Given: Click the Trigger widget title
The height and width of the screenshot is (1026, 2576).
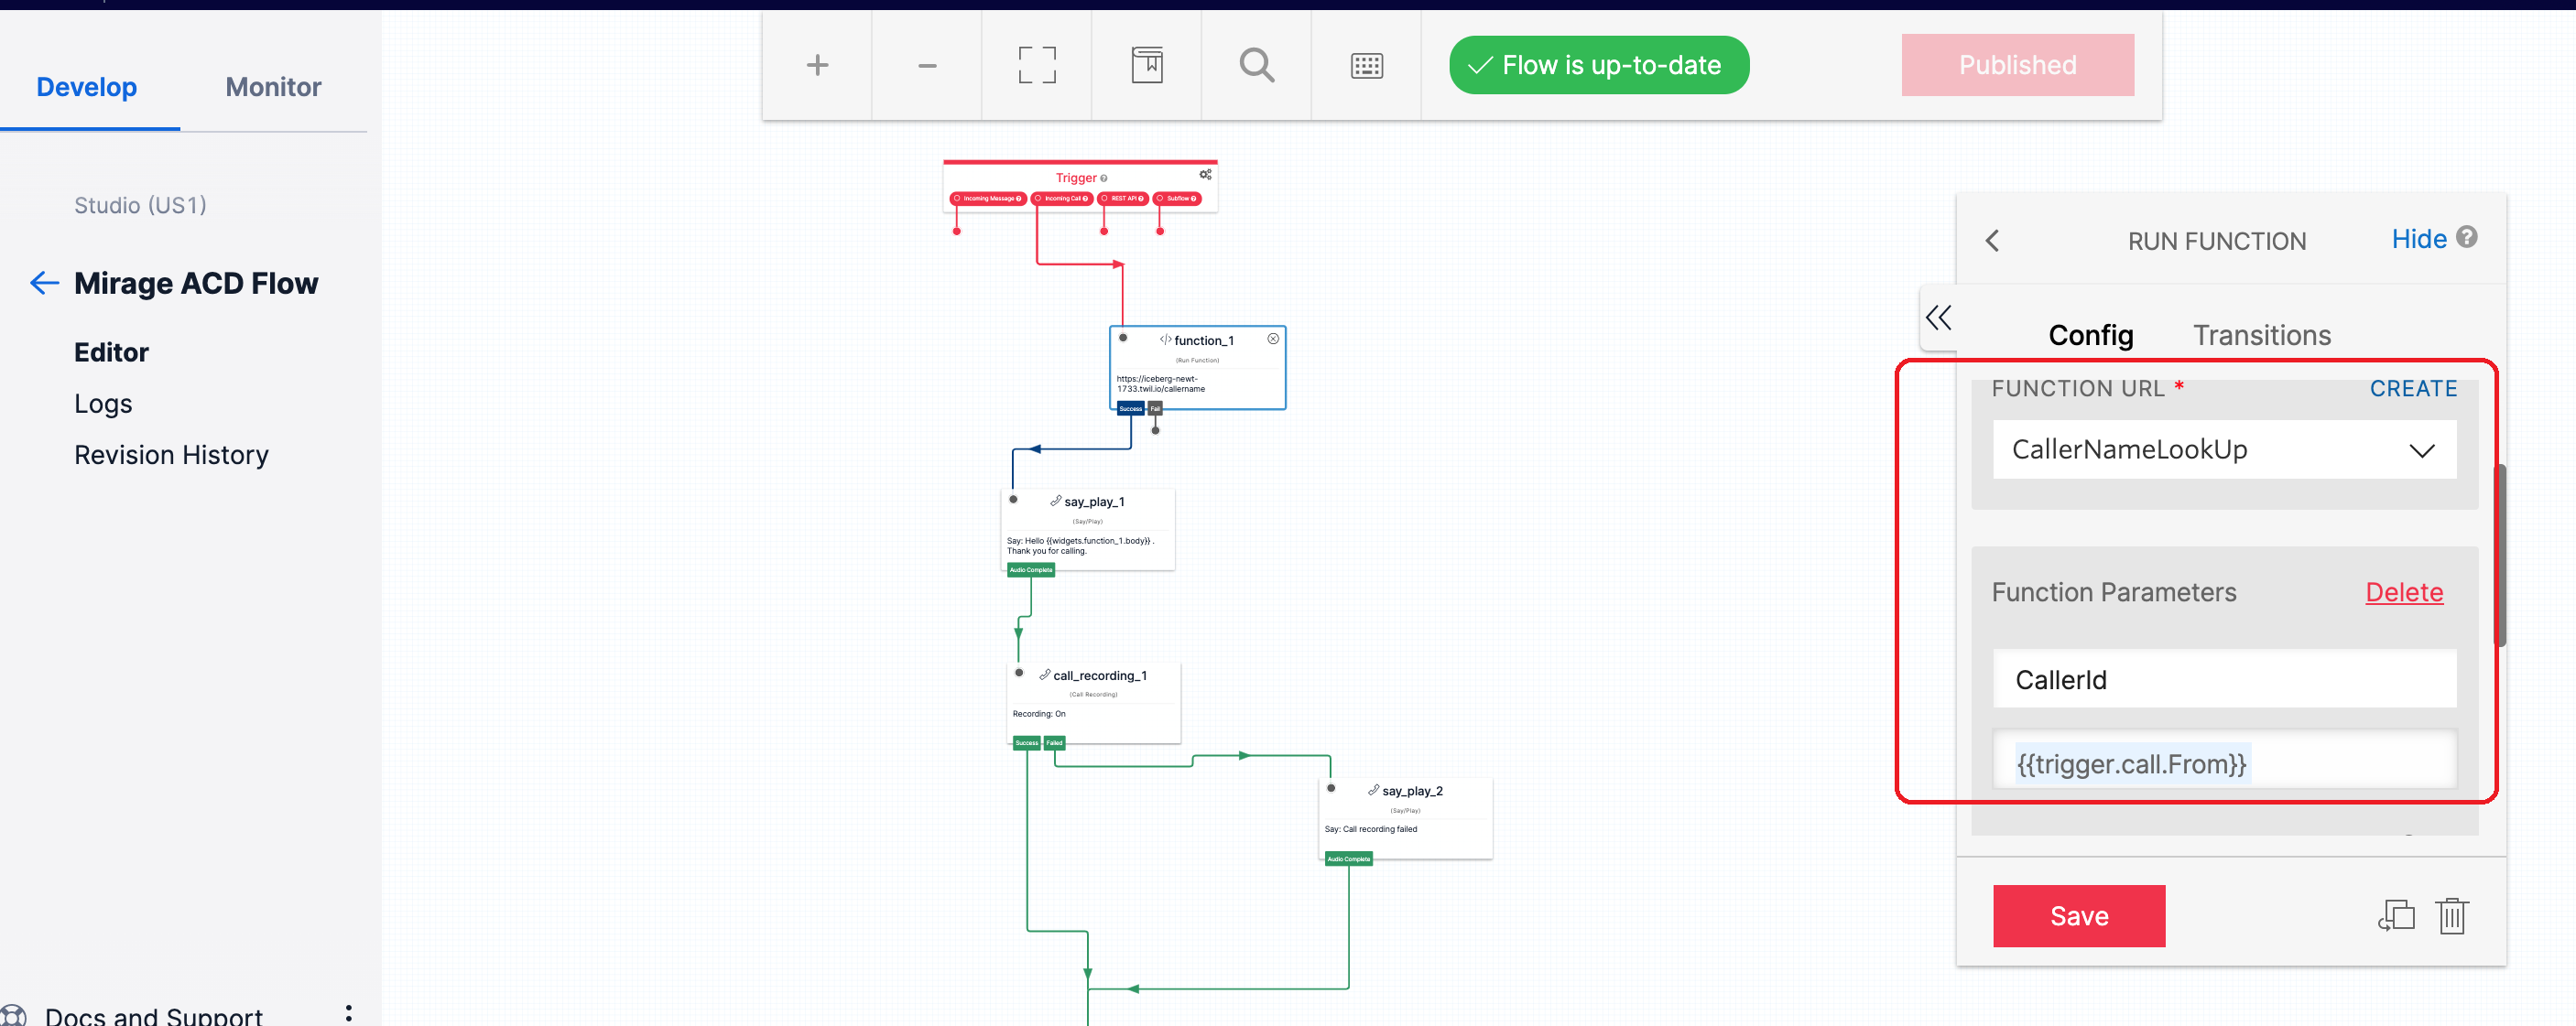Looking at the screenshot, I should coord(1076,178).
